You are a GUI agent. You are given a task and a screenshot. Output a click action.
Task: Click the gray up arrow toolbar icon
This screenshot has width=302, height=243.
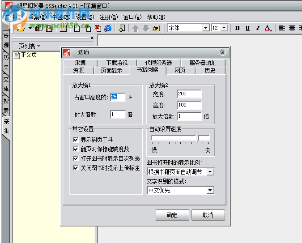[x=136, y=29]
